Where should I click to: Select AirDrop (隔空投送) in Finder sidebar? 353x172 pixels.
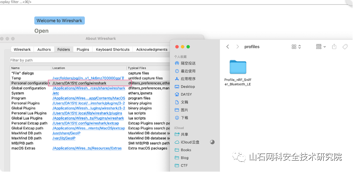tap(185, 64)
